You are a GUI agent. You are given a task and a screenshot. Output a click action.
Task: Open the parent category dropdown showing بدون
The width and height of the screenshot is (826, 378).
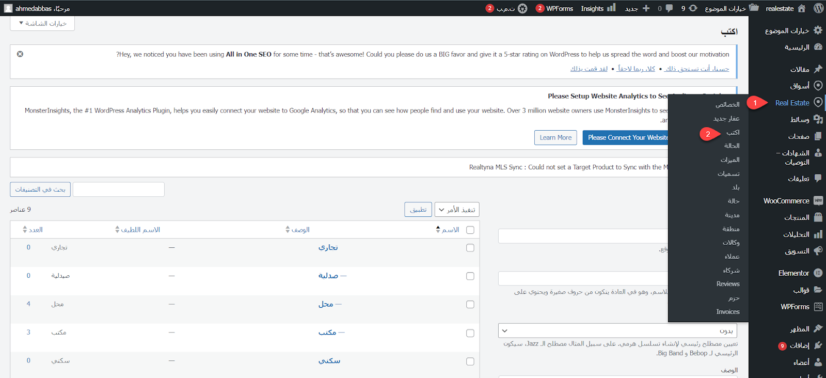(617, 330)
